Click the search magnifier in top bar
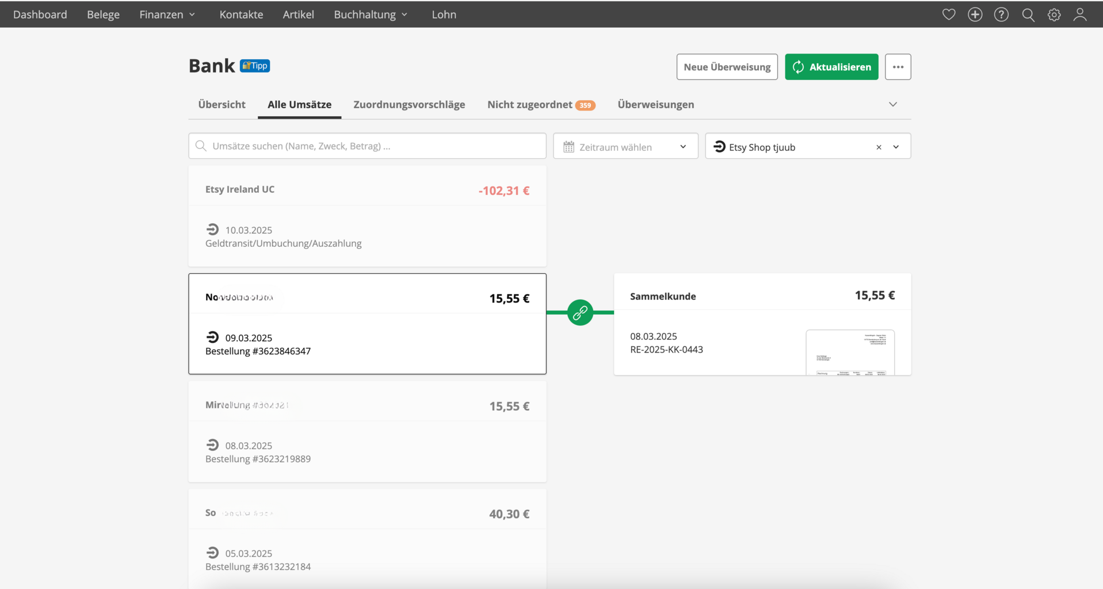This screenshot has width=1103, height=589. (x=1028, y=15)
